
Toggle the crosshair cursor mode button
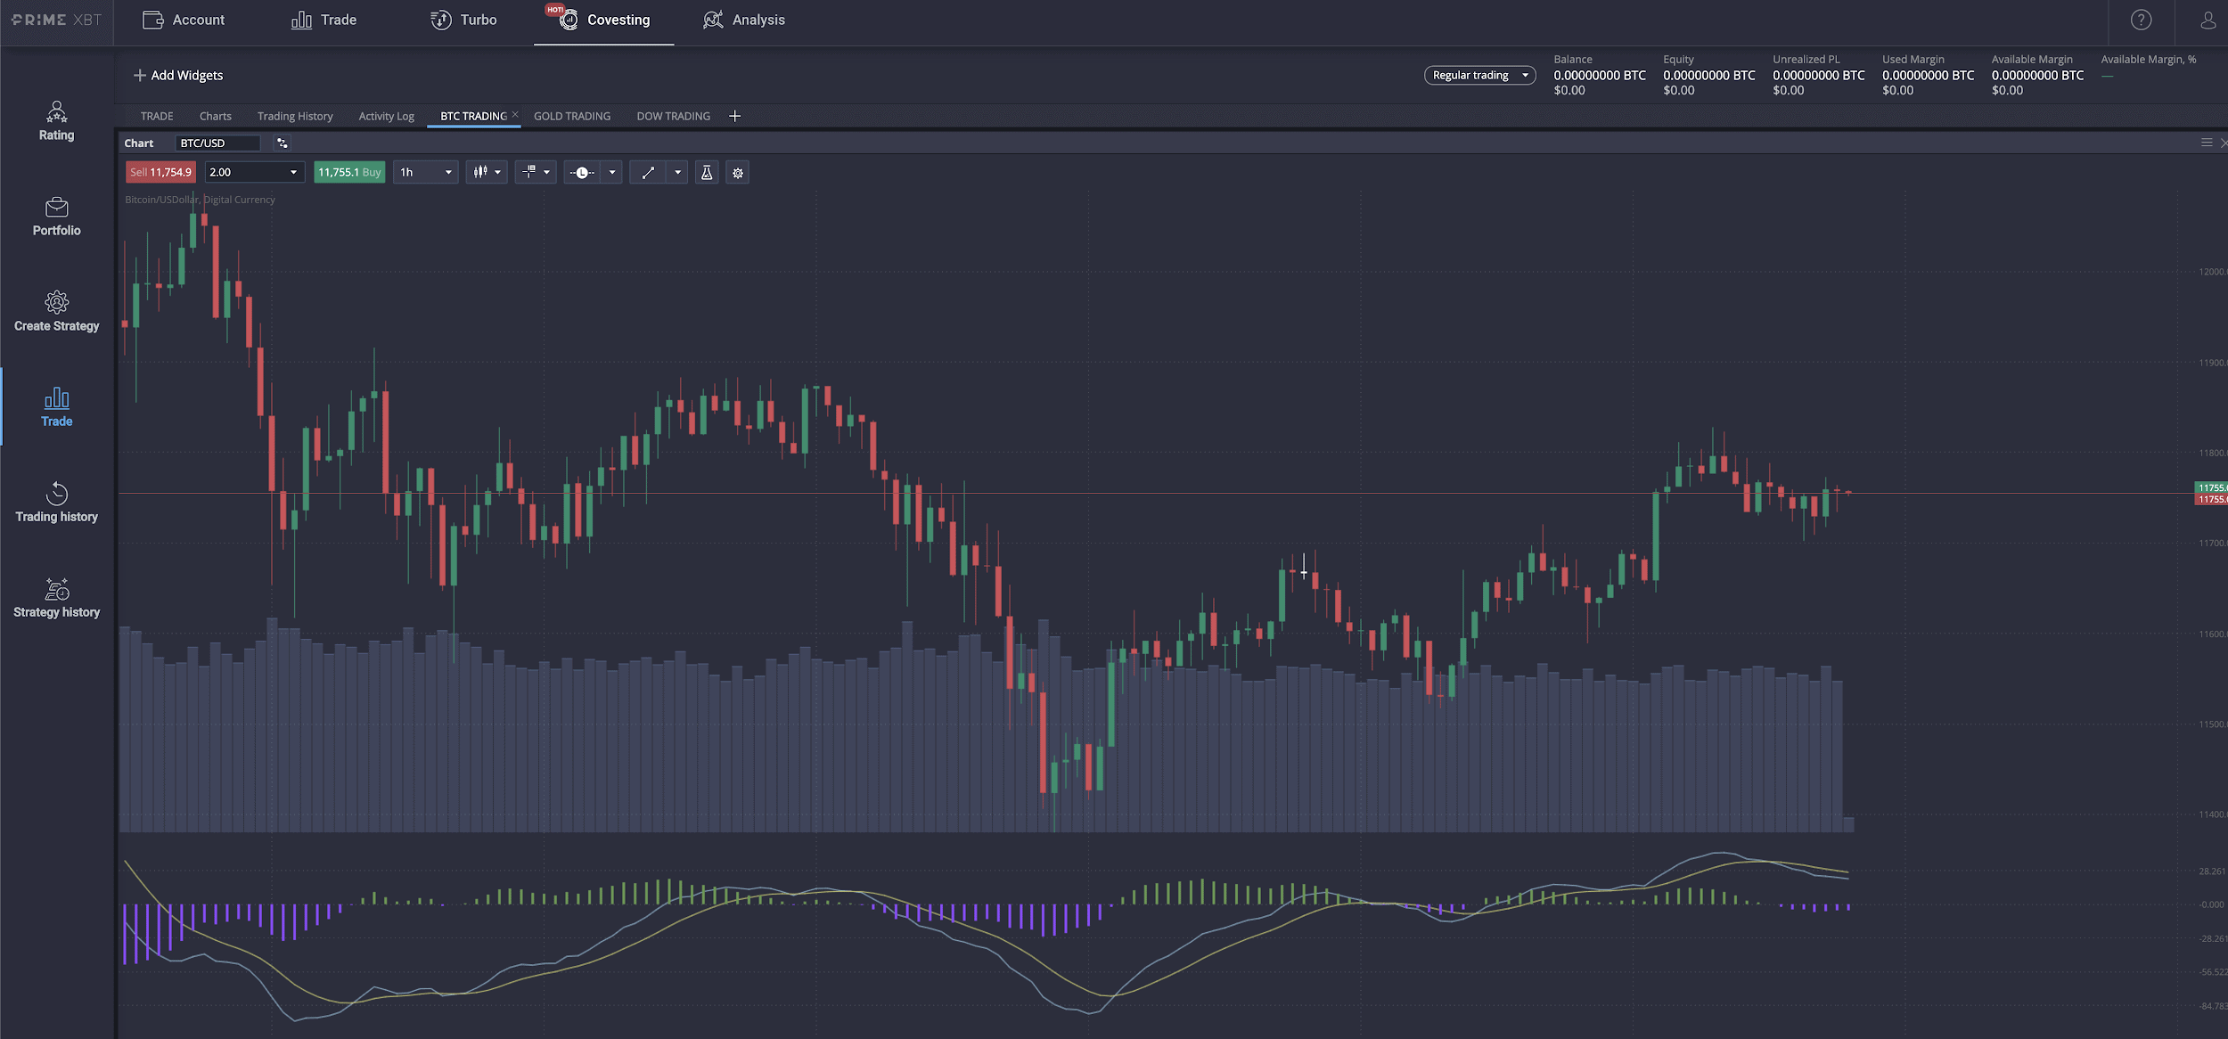(x=529, y=173)
